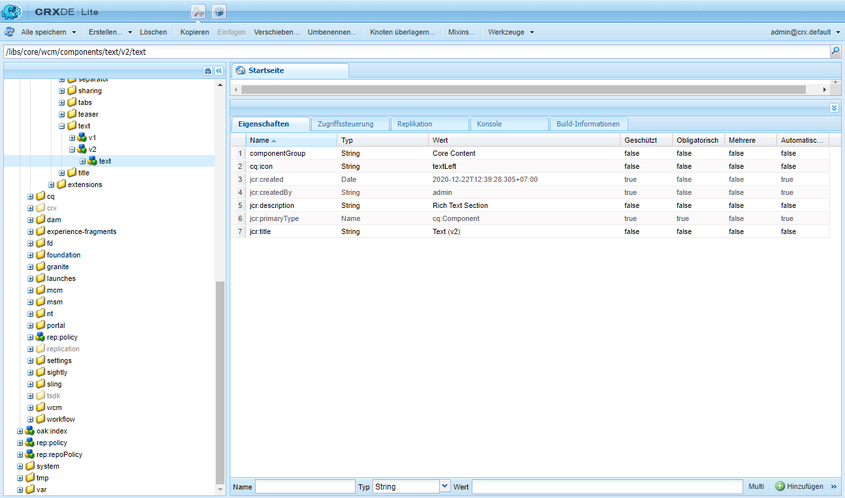Collapse the text folder under components

(62, 126)
